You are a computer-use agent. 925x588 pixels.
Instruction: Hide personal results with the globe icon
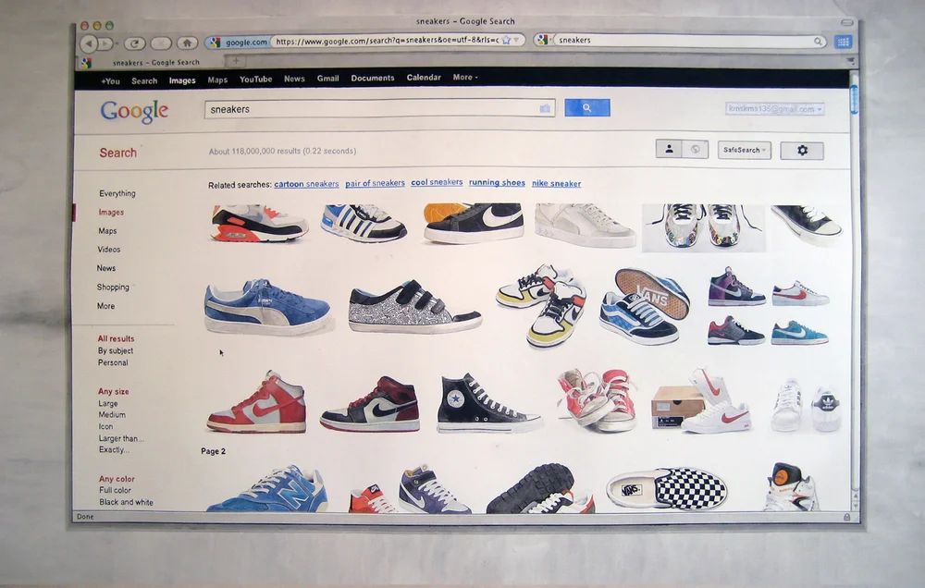695,149
